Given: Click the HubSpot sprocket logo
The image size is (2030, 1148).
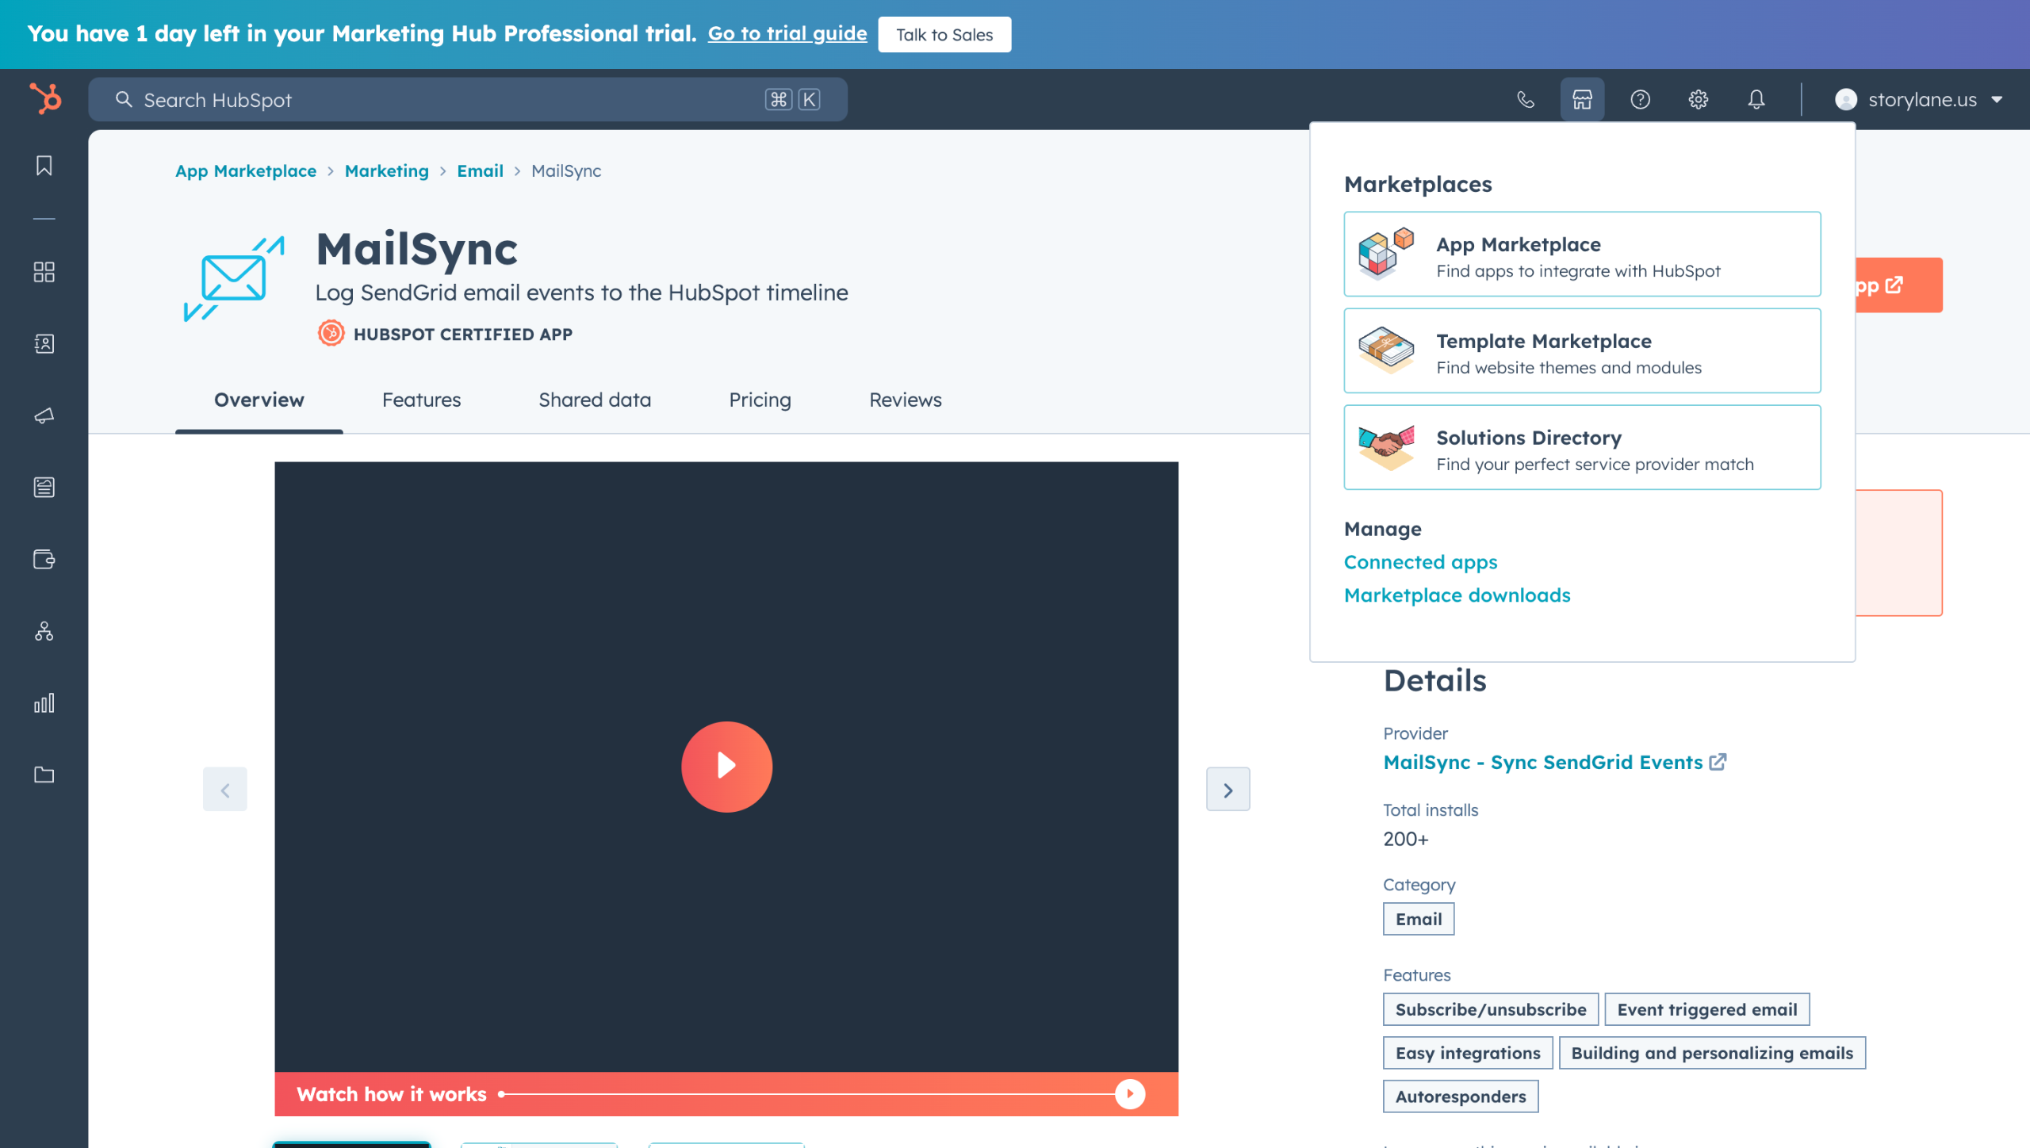Looking at the screenshot, I should [x=45, y=99].
